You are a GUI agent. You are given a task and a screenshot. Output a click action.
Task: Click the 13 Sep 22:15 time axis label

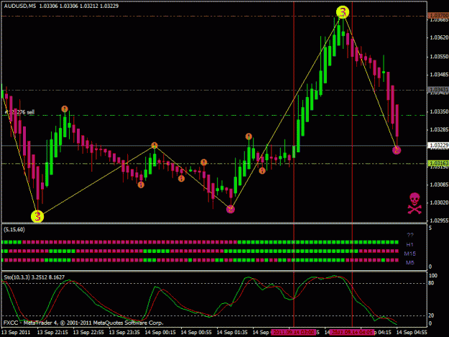[52, 332]
